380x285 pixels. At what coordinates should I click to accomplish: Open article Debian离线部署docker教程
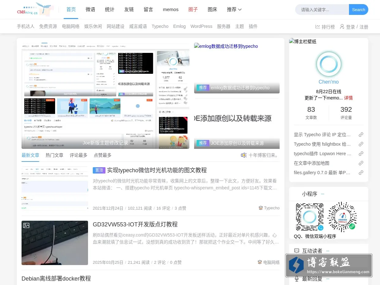56,278
